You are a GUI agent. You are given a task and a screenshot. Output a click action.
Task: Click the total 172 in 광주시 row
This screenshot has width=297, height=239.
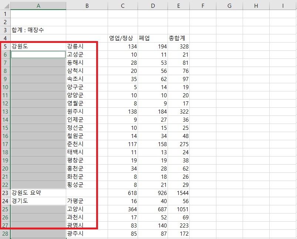point(179,234)
